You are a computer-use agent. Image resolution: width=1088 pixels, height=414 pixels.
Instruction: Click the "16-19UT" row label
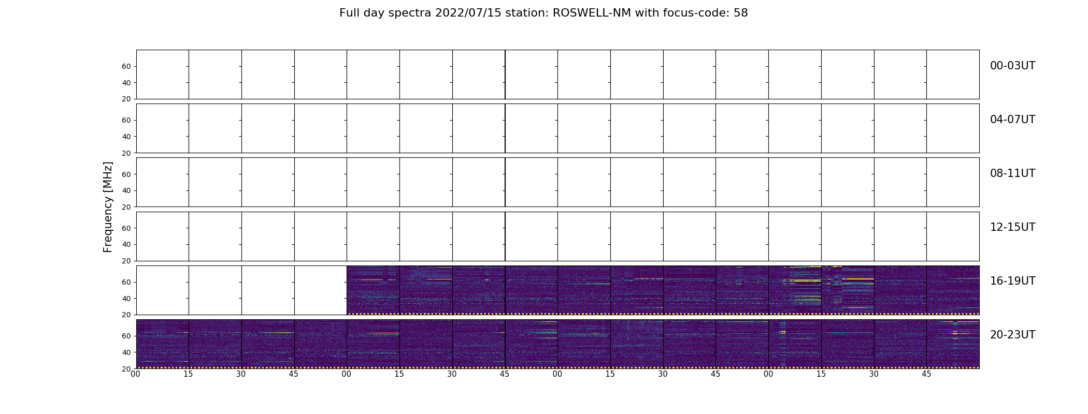1012,281
